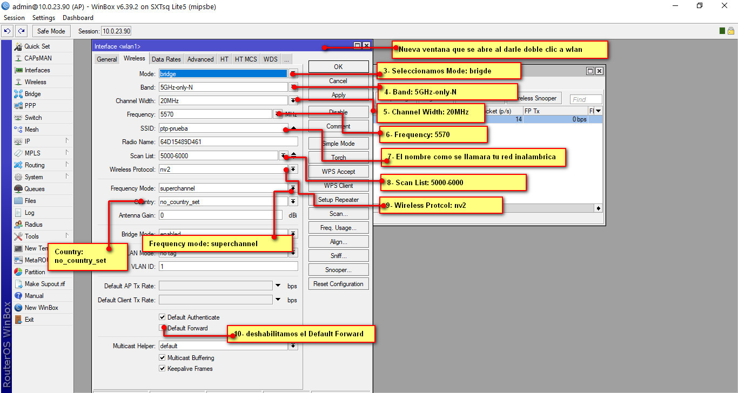Screen dimensions: 738x393
Task: Switch to the Data Rates tab
Action: tap(166, 59)
